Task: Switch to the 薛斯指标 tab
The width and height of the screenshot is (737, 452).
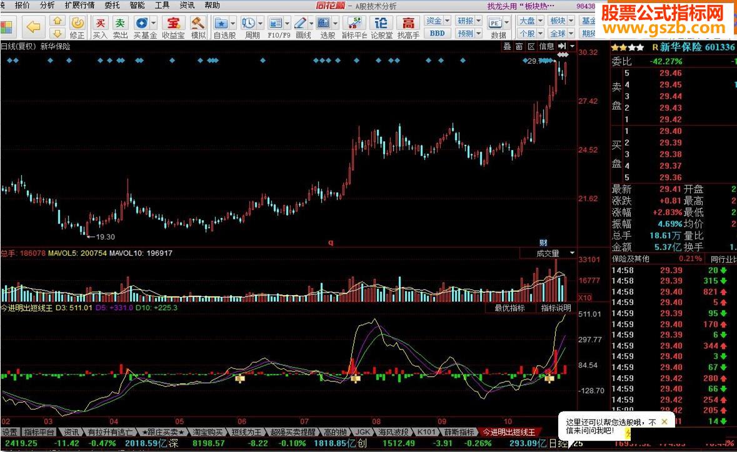Action: tap(458, 432)
